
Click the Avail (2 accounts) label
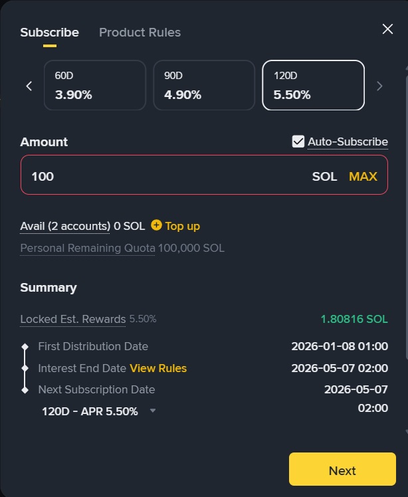pyautogui.click(x=65, y=226)
